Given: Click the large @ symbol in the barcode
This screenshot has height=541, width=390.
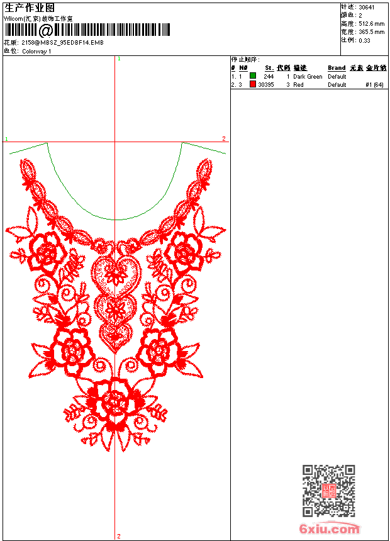Looking at the screenshot, I should tap(47, 30).
